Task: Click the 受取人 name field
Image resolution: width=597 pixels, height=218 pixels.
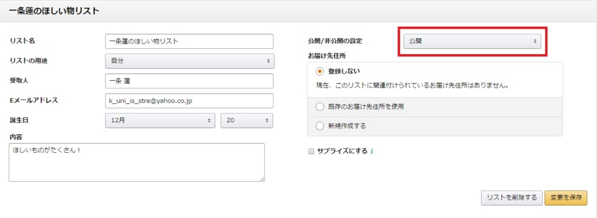Action: [x=189, y=81]
